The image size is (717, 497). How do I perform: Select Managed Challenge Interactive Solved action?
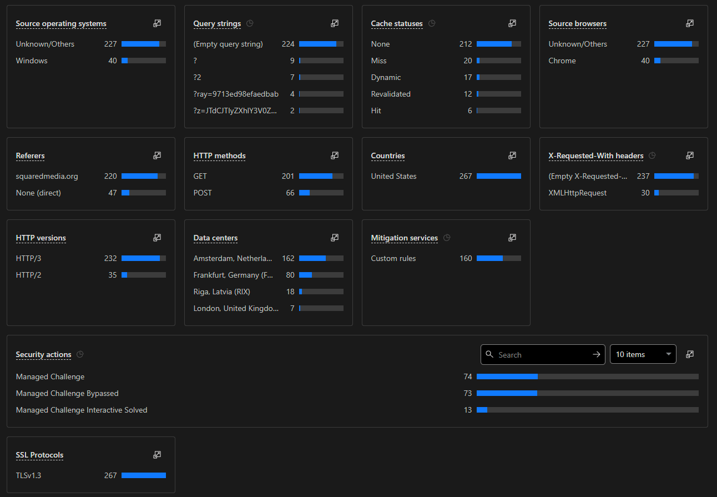point(357,410)
